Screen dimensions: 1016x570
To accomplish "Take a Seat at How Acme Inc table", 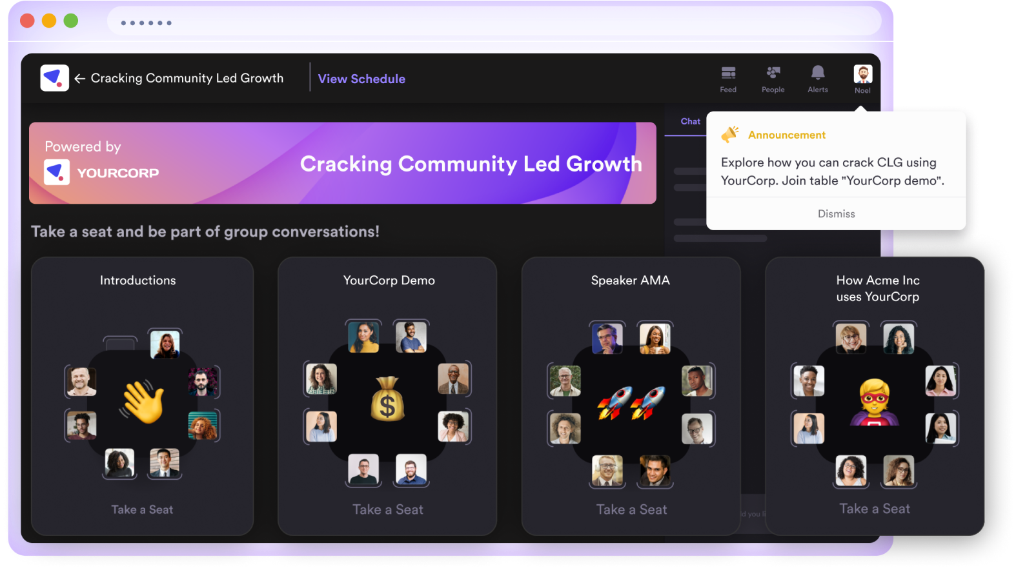I will (x=875, y=509).
